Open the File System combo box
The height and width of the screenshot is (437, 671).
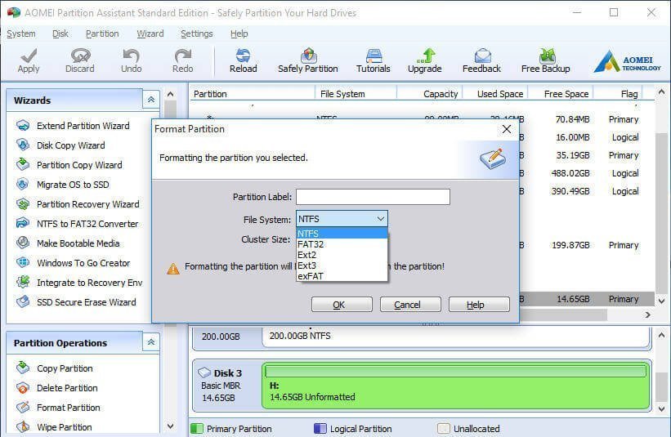(342, 219)
